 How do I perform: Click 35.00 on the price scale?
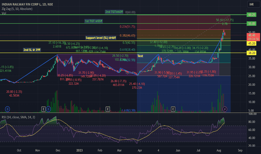tap(251, 59)
